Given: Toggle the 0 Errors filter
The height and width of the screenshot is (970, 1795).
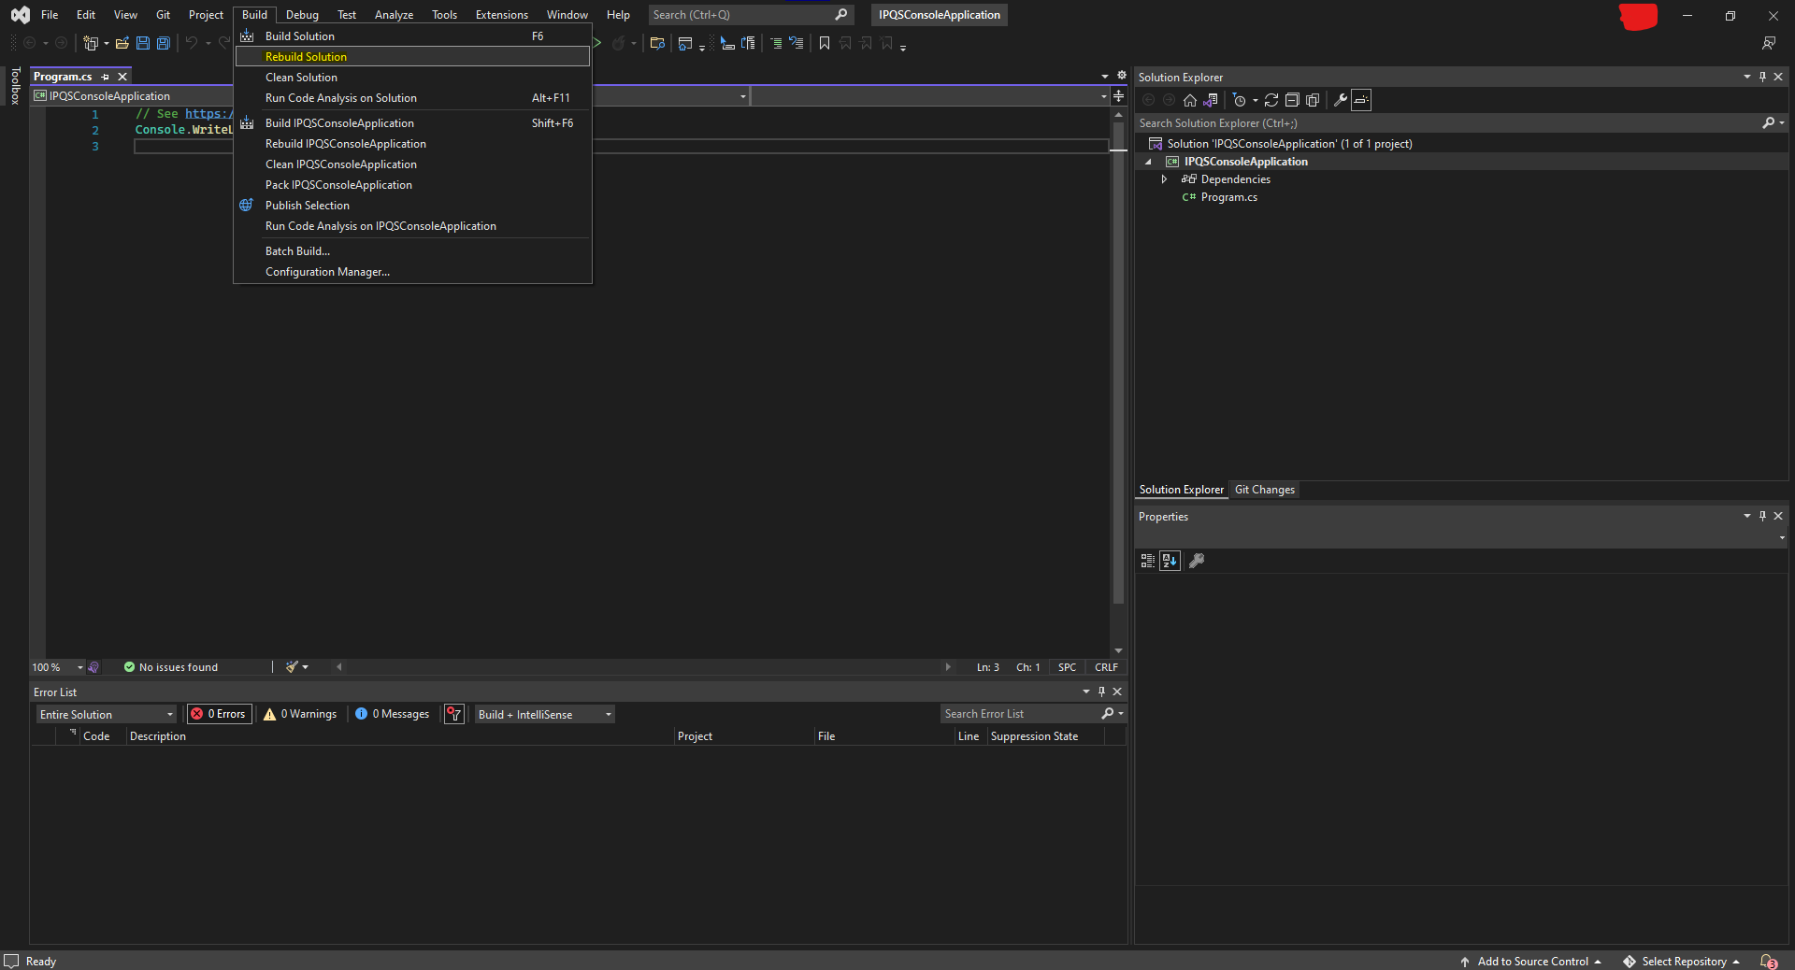Looking at the screenshot, I should click(x=220, y=714).
